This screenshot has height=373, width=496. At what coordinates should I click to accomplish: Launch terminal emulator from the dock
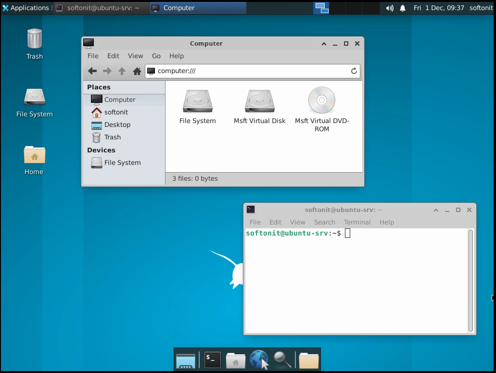point(212,360)
